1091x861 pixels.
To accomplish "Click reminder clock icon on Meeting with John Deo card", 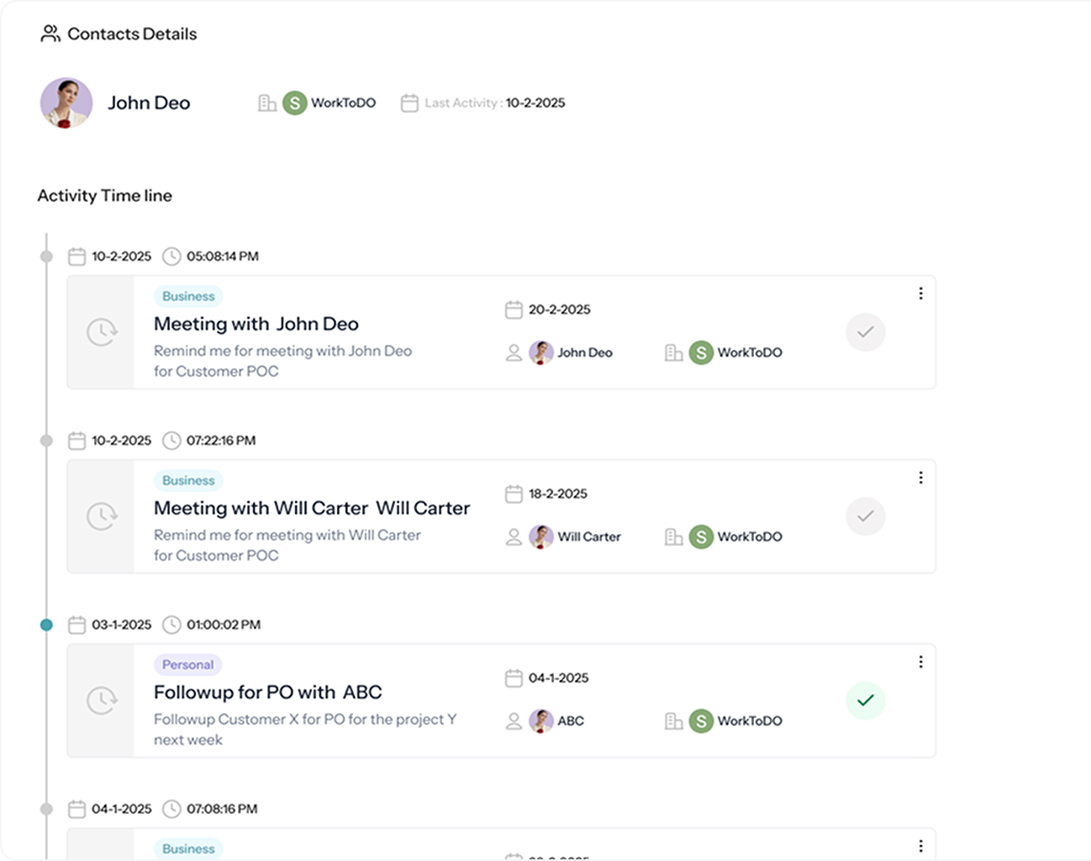I will [x=102, y=332].
